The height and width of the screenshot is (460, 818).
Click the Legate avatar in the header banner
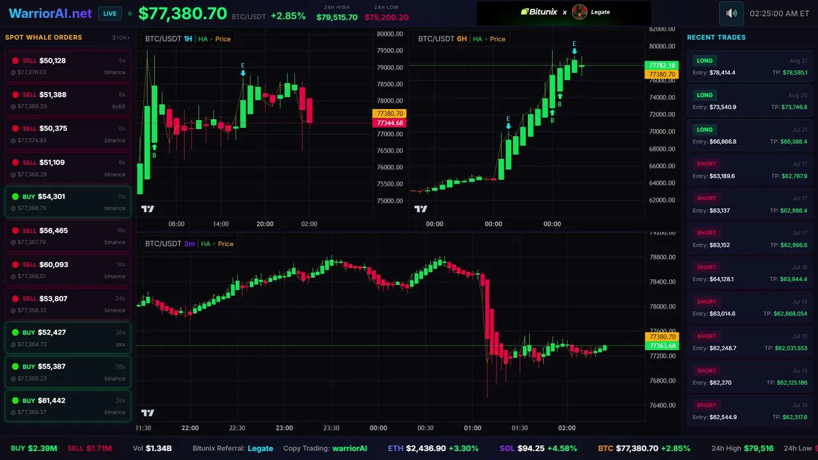(x=580, y=12)
